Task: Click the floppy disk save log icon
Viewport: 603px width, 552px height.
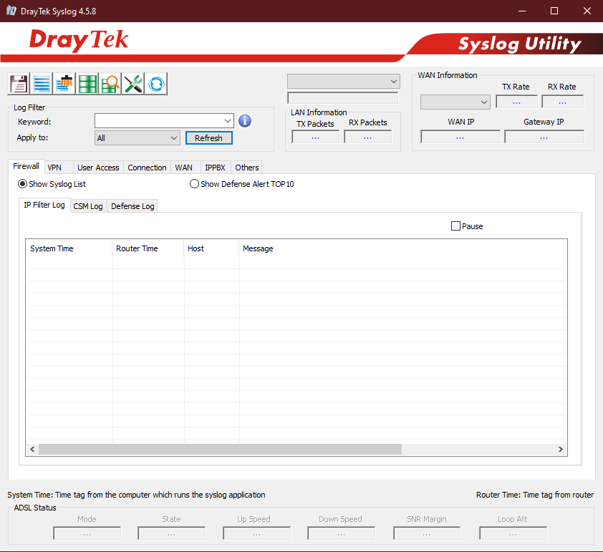Action: pyautogui.click(x=18, y=84)
